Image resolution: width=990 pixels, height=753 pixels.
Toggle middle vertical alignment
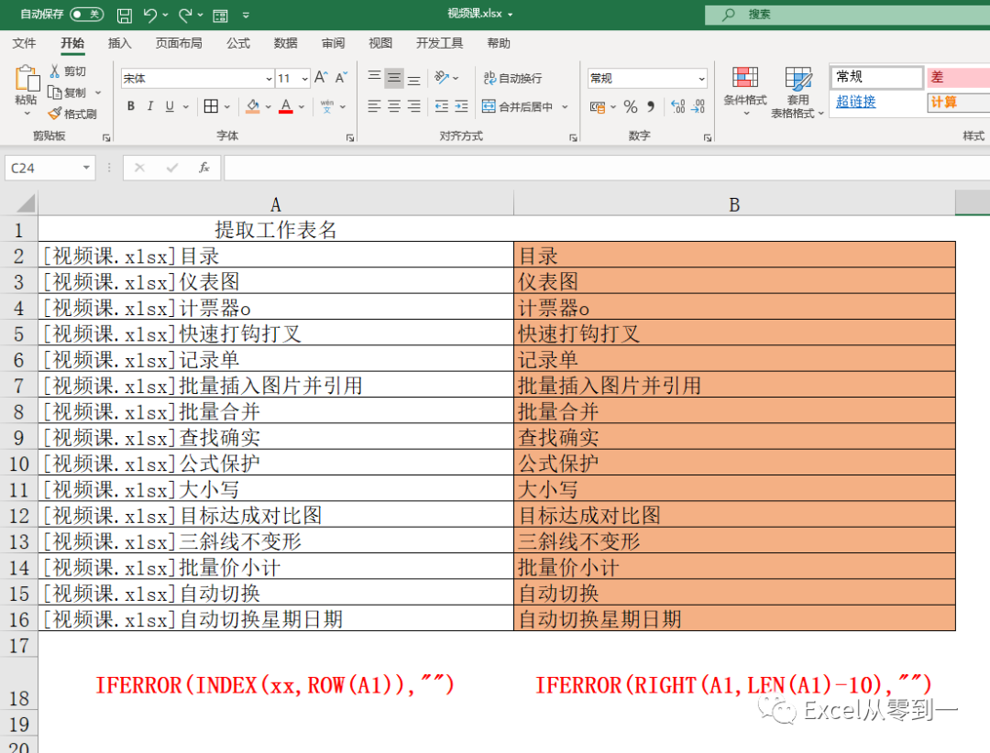click(x=394, y=78)
